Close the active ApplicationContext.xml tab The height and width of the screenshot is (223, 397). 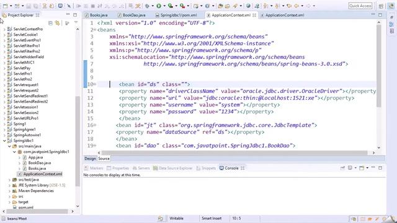[x=254, y=15]
